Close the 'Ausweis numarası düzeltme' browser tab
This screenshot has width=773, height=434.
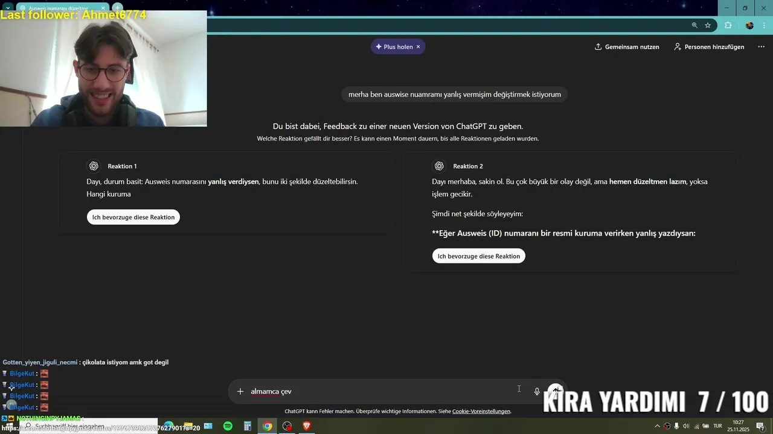click(x=103, y=8)
